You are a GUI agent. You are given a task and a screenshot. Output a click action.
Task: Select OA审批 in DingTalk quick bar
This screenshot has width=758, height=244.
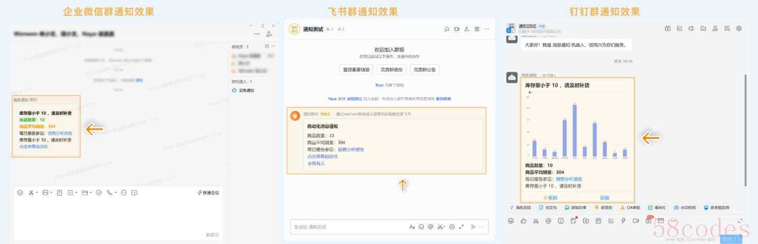tap(630, 208)
